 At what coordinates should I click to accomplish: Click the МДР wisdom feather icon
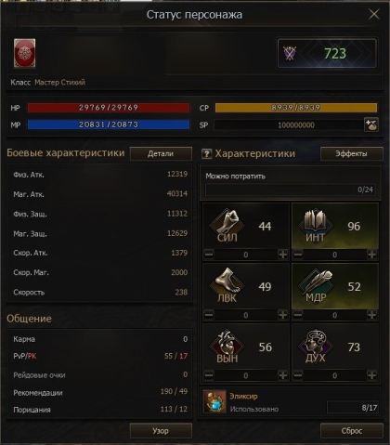(316, 285)
